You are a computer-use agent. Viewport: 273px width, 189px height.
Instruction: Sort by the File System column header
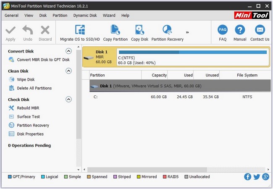245,75
